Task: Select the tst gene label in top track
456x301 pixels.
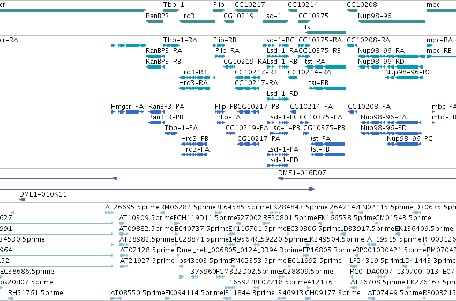Action: 308,27
